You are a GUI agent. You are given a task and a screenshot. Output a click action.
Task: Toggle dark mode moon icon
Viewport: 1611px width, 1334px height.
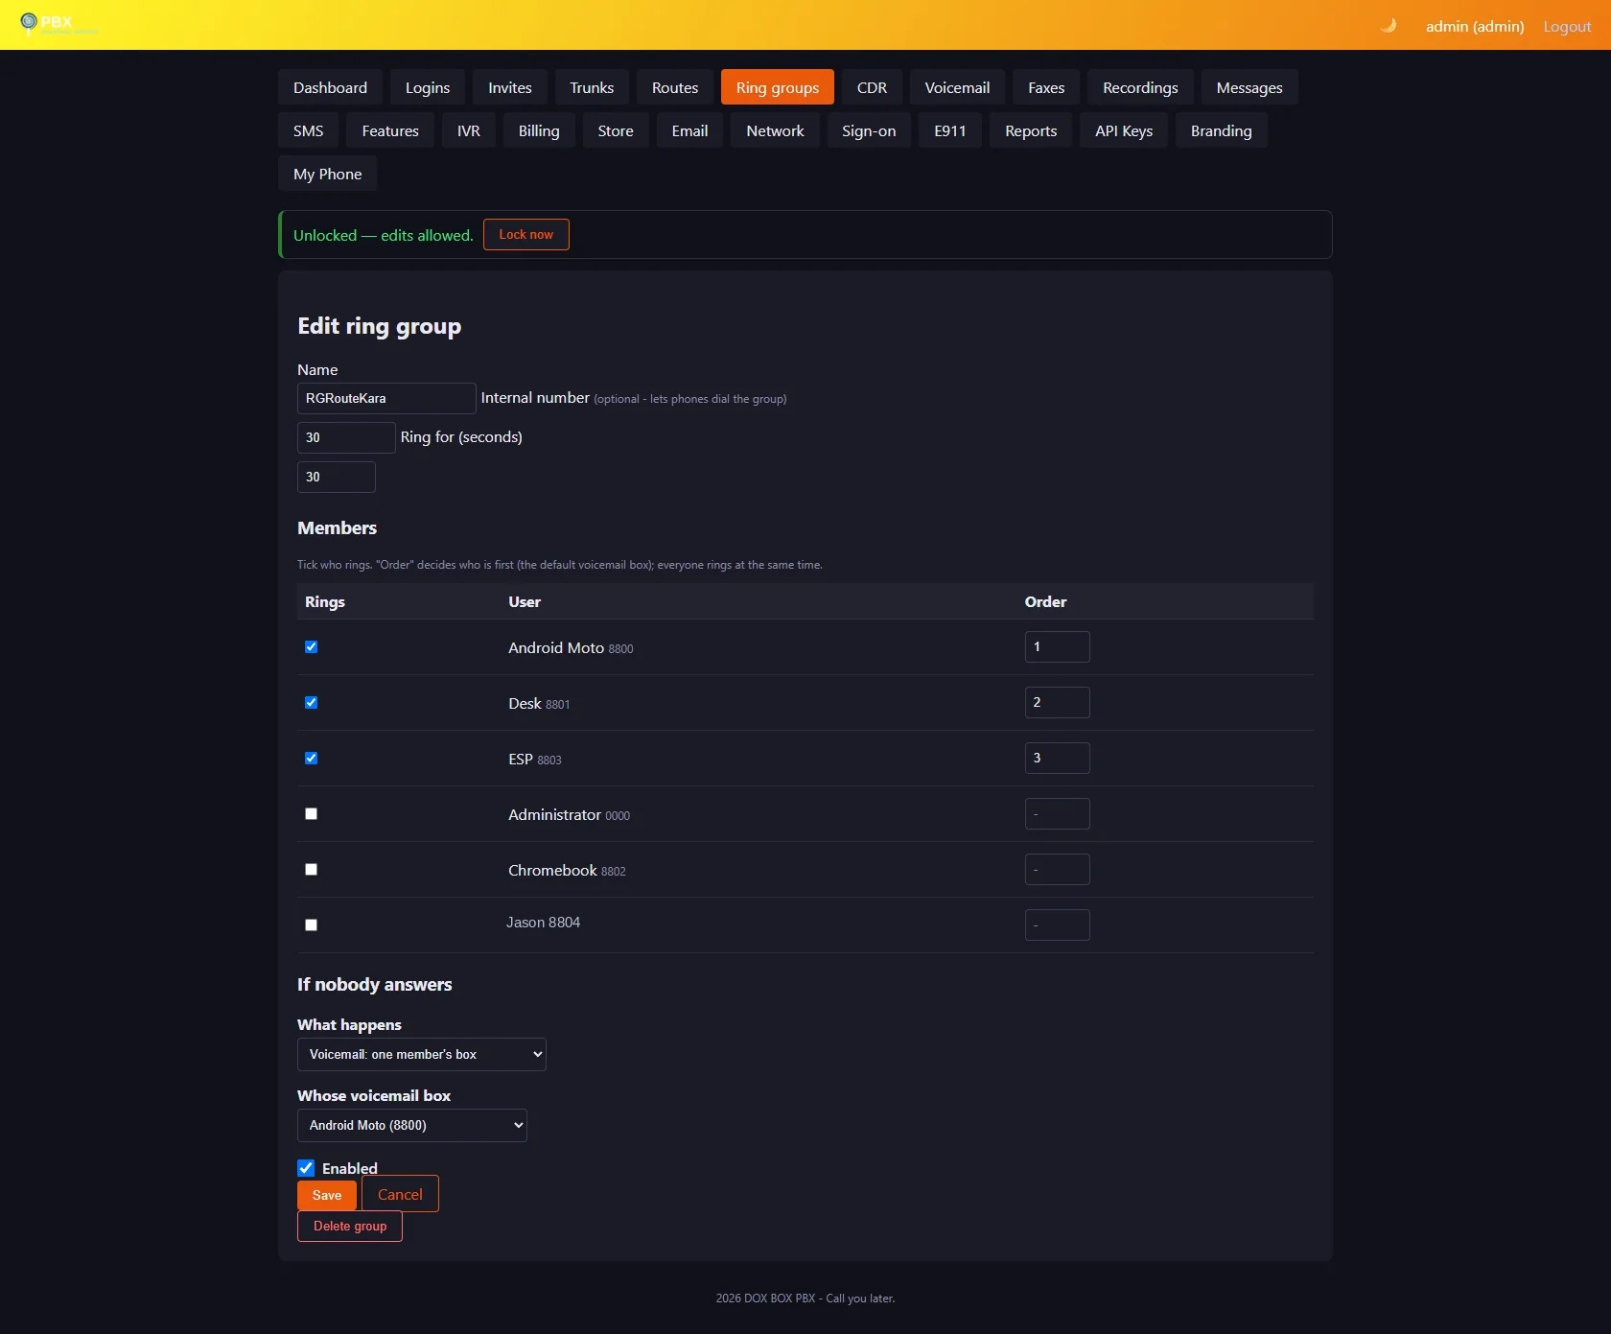[x=1388, y=26]
